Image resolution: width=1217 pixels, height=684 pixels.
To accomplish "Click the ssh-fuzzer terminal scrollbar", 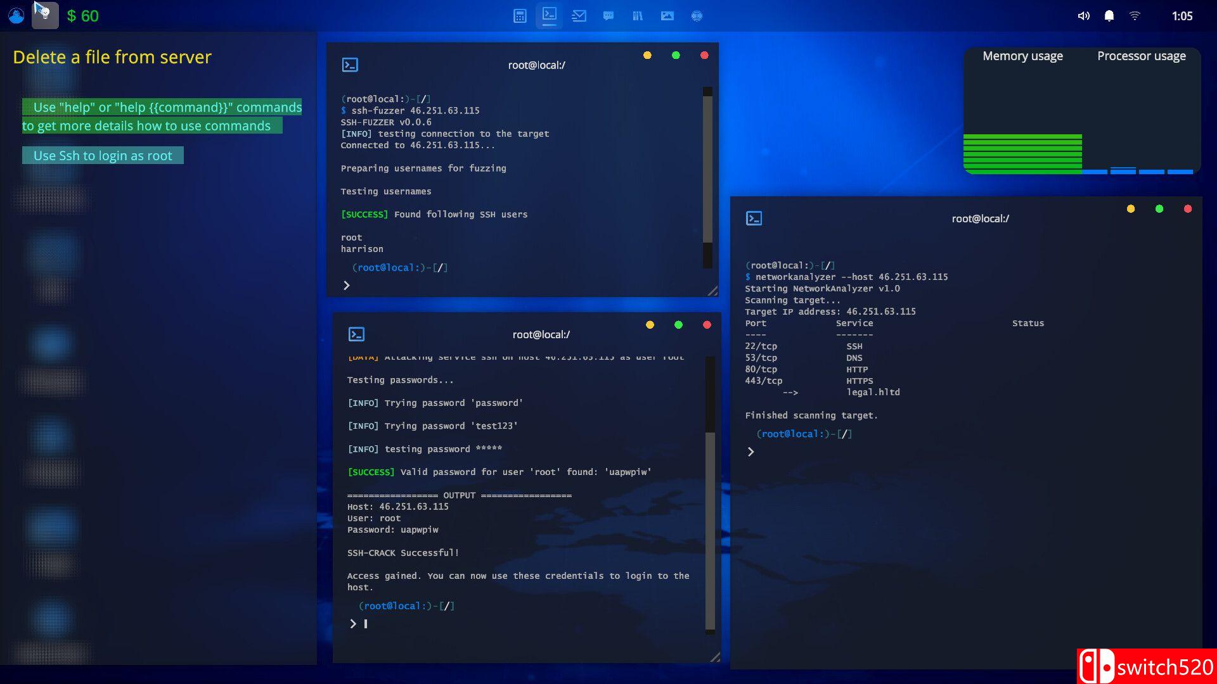I will (707, 171).
